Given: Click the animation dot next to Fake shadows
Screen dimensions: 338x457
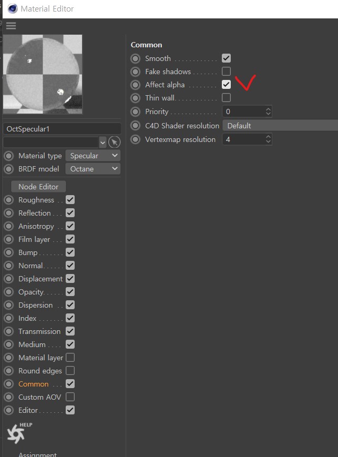Looking at the screenshot, I should pyautogui.click(x=135, y=72).
